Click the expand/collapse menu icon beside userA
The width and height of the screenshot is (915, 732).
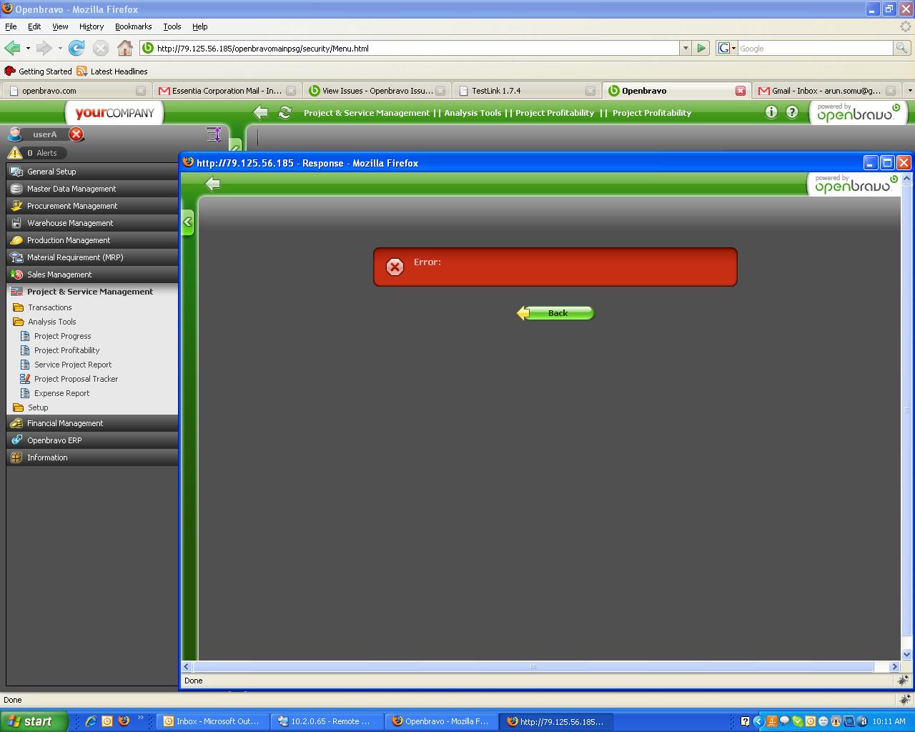click(x=213, y=134)
